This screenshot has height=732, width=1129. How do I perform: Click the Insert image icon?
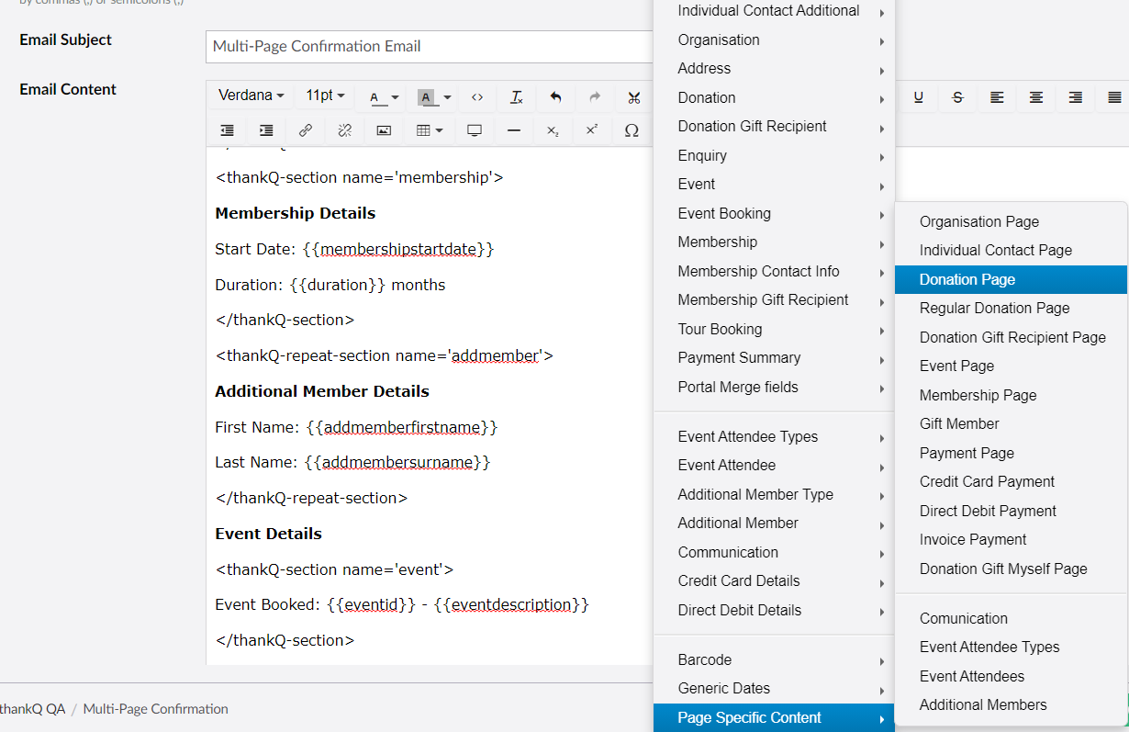(x=384, y=130)
